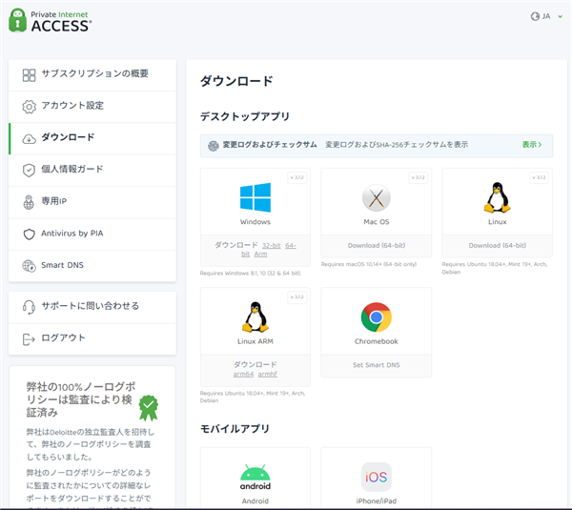Click Mac OS Download (64-bit) button
This screenshot has width=572, height=510.
[377, 246]
